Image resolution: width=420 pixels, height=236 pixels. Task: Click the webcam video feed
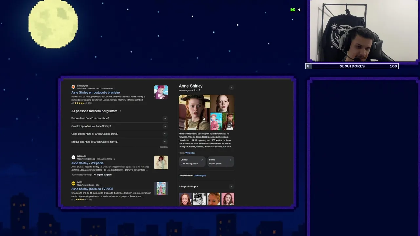(364, 31)
